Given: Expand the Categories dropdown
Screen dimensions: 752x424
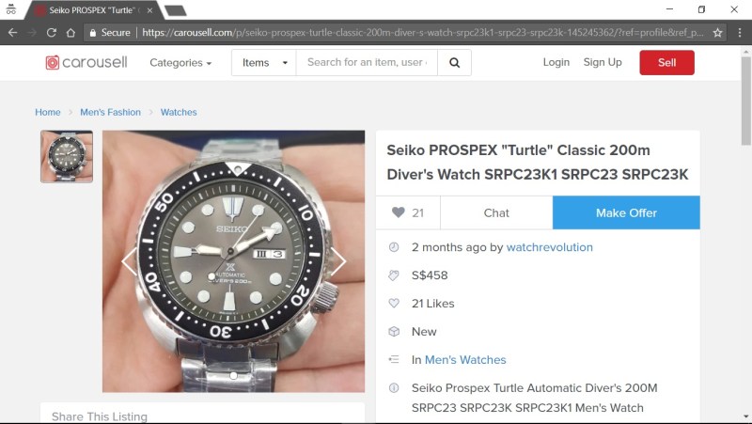Looking at the screenshot, I should pos(180,63).
